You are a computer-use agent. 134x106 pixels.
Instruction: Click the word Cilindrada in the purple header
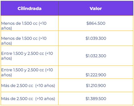pos(29,8)
